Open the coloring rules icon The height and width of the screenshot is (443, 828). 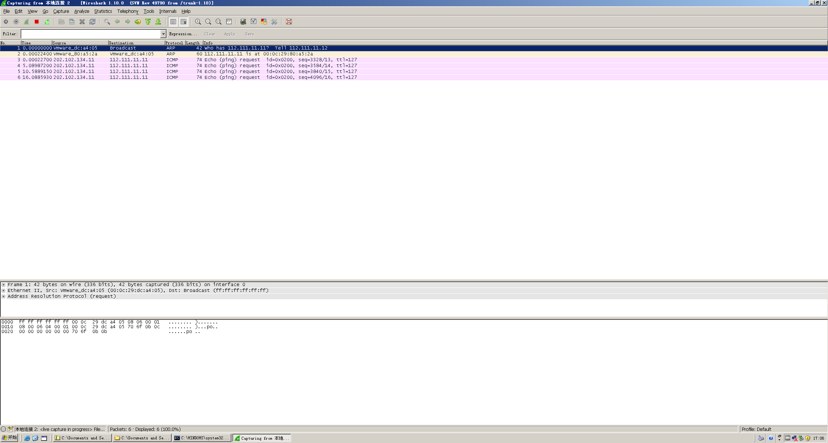pos(264,22)
